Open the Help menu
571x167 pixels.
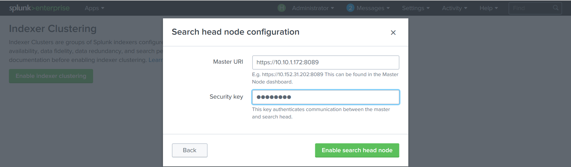(489, 8)
